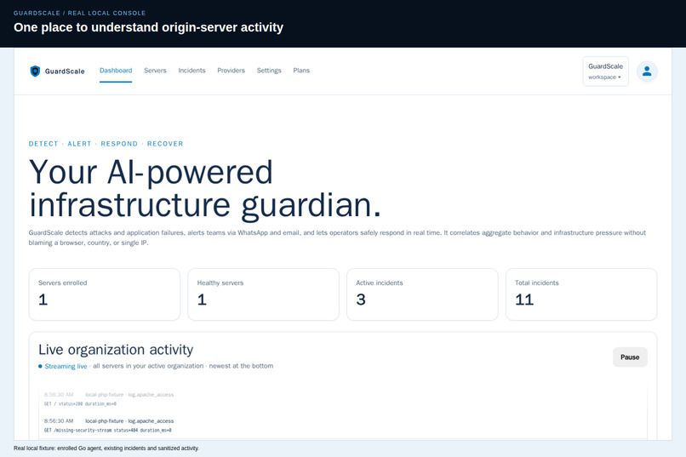This screenshot has height=457, width=686.
Task: Open the Settings tab
Action: tap(269, 71)
